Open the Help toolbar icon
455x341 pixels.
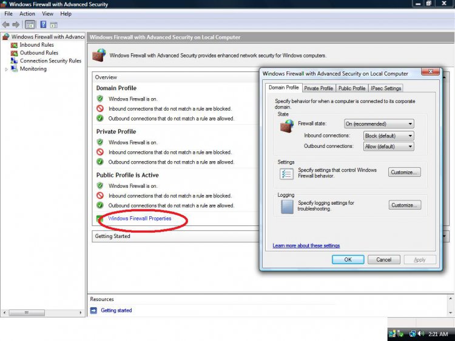pyautogui.click(x=43, y=25)
